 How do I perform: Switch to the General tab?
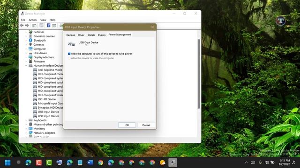71,35
